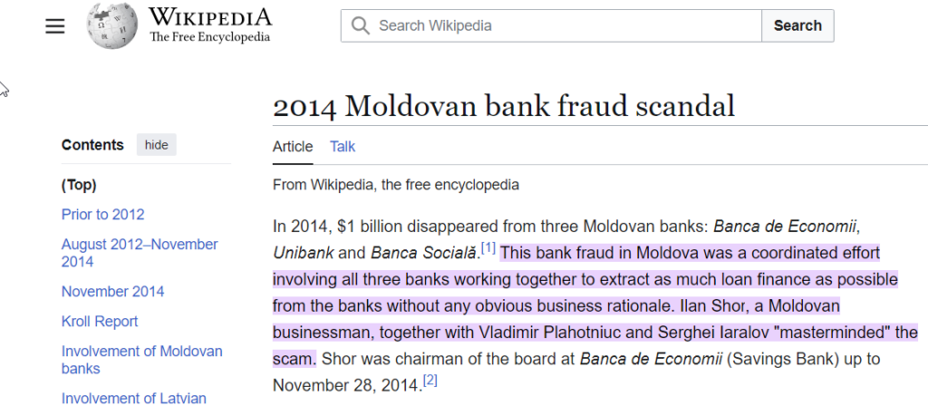Jump to Kroll Report section
Image resolution: width=928 pixels, height=406 pixels.
click(x=100, y=322)
